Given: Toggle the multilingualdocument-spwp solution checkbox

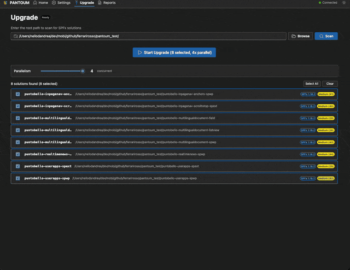Looking at the screenshot, I should click(x=18, y=142).
